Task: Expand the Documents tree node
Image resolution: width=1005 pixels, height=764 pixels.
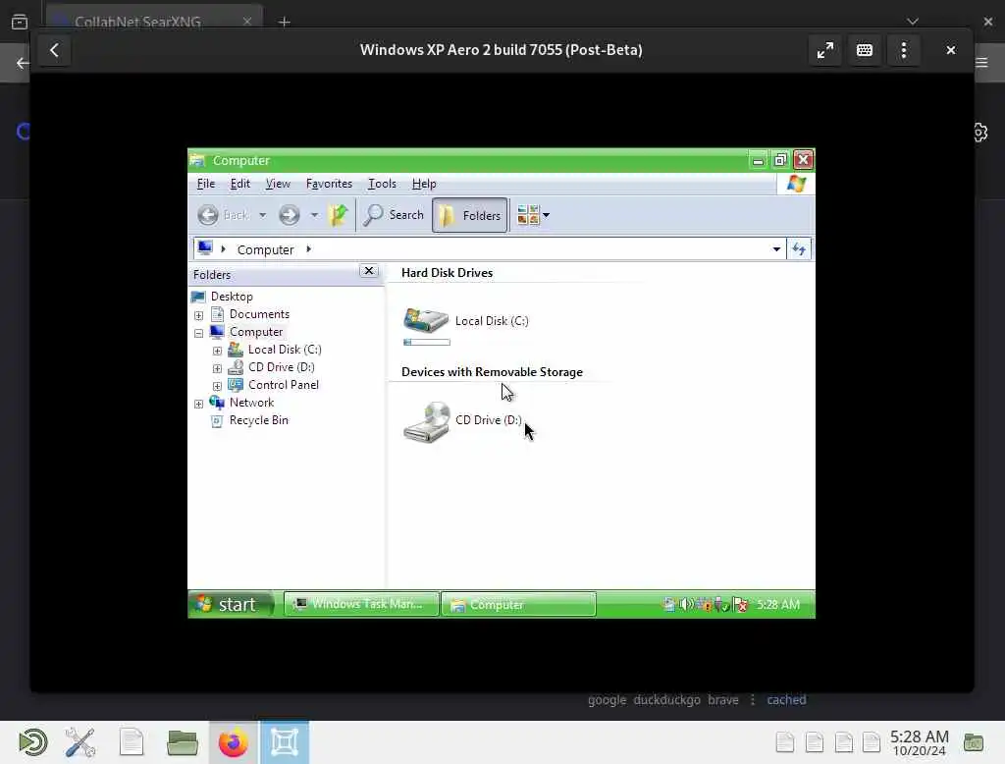Action: 198,315
